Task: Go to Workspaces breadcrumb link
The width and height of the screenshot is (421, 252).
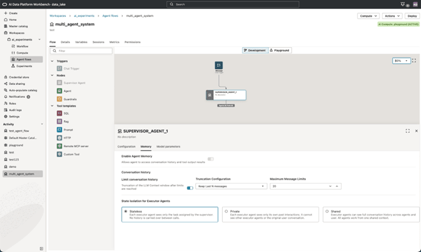Action: point(58,16)
